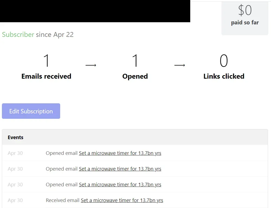Click Apr 30 date of Received email row
The image size is (271, 208).
coord(15,200)
